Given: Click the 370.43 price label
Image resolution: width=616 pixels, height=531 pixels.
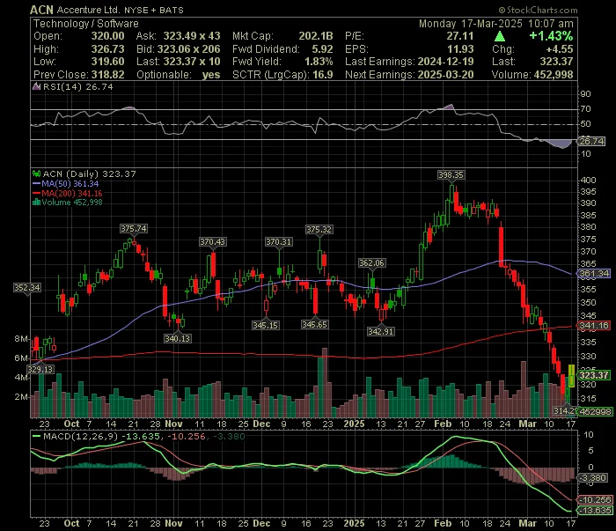Looking at the screenshot, I should click(212, 241).
